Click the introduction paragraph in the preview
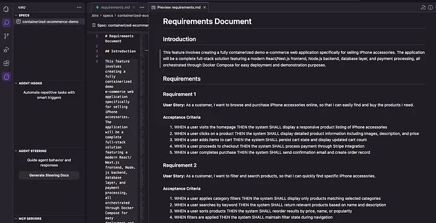Viewport: 436px width, 223px height. pos(294,59)
